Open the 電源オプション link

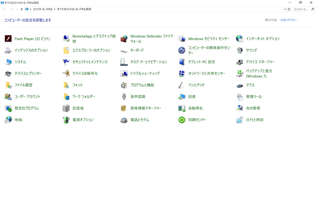pos(83,120)
